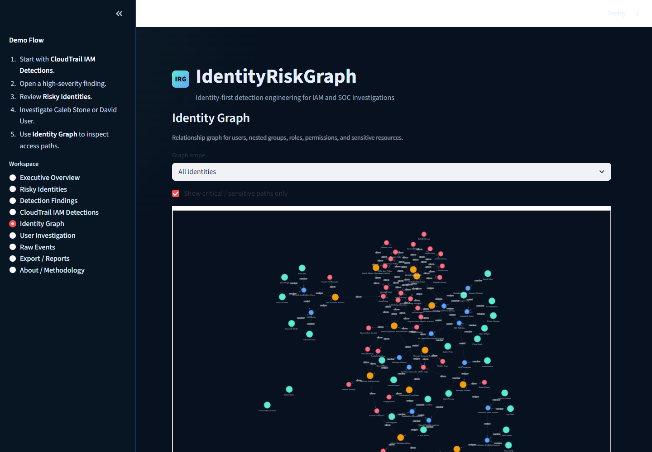Screen dimensions: 652x452
Task: Select the Research Data Access group node
Action: 488,408
